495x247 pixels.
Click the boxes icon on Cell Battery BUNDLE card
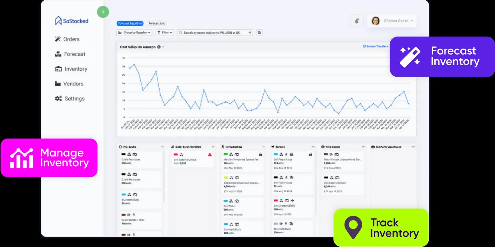point(181,154)
